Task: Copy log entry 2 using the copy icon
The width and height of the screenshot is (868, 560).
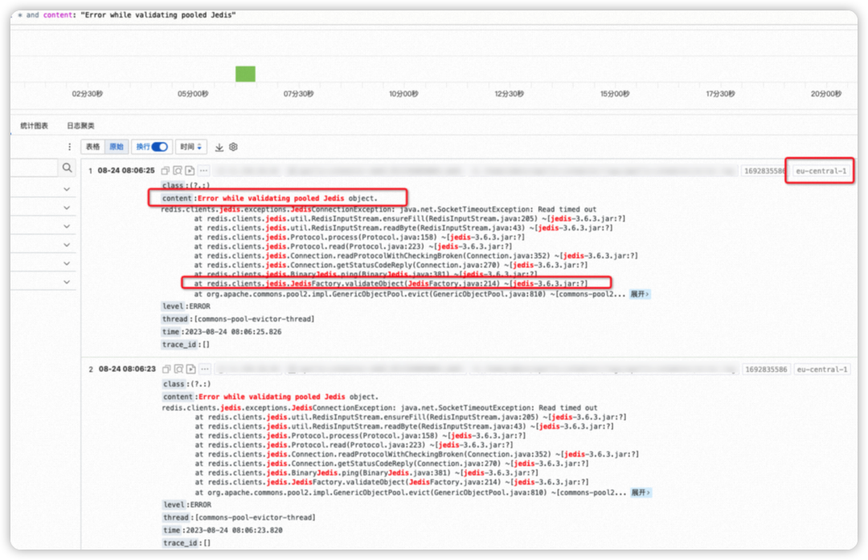Action: click(x=166, y=370)
